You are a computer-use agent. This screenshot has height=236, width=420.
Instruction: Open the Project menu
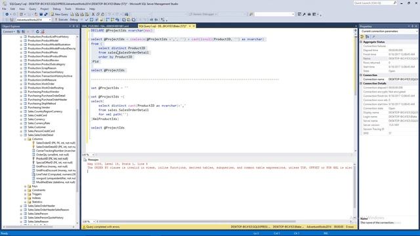click(45, 9)
